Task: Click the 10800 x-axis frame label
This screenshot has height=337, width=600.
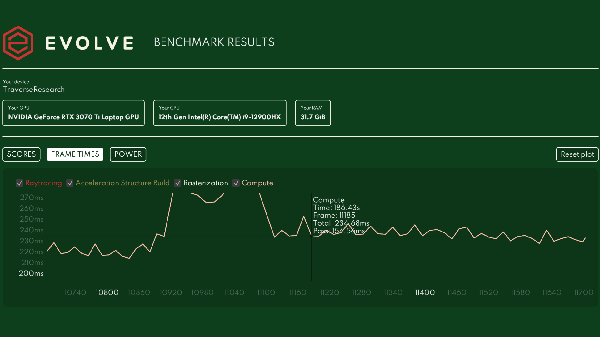Action: [107, 293]
